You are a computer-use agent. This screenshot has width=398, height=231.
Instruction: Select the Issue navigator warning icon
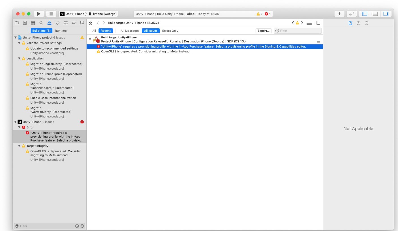49,23
